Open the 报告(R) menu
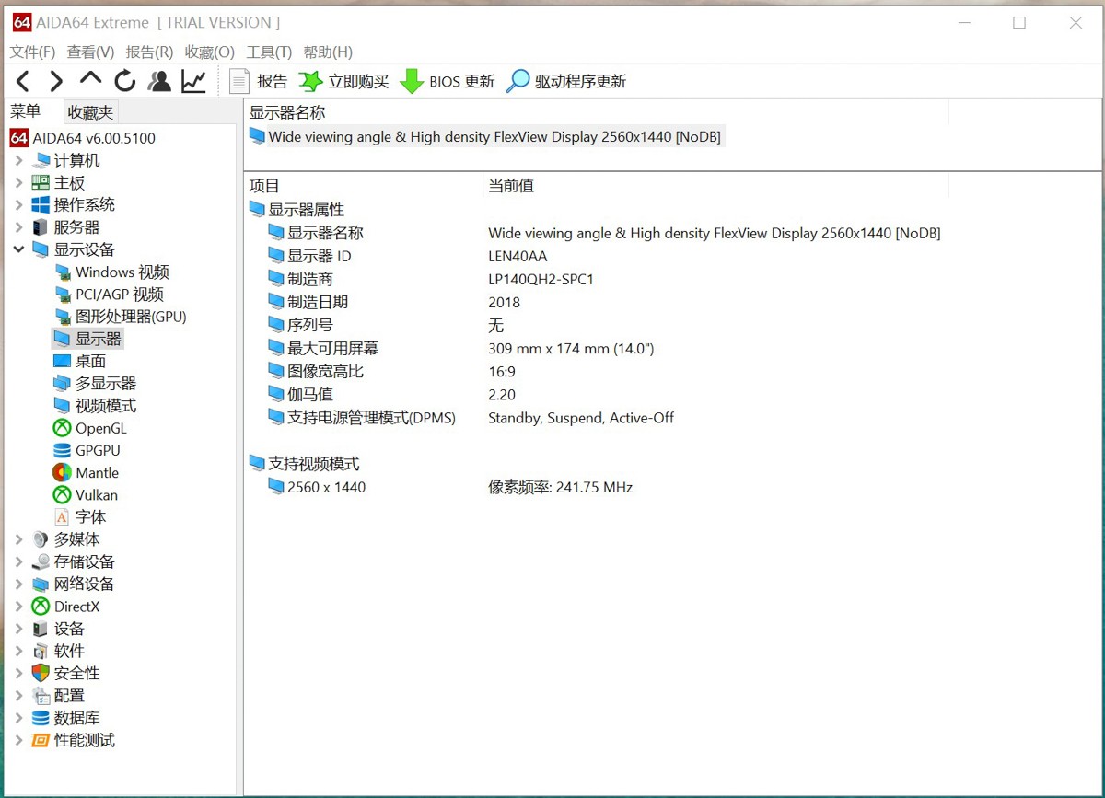Image resolution: width=1105 pixels, height=798 pixels. tap(149, 52)
